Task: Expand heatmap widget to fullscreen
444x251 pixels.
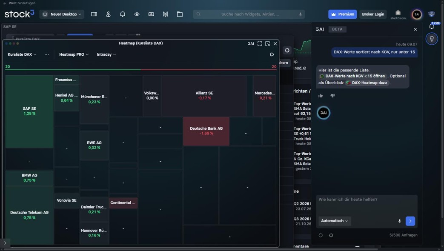Action: pyautogui.click(x=260, y=43)
